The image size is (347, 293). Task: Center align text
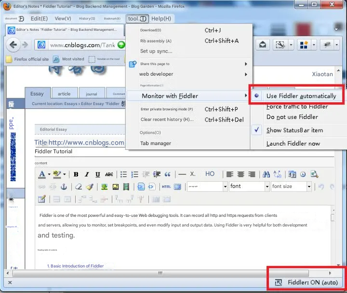click(241, 174)
